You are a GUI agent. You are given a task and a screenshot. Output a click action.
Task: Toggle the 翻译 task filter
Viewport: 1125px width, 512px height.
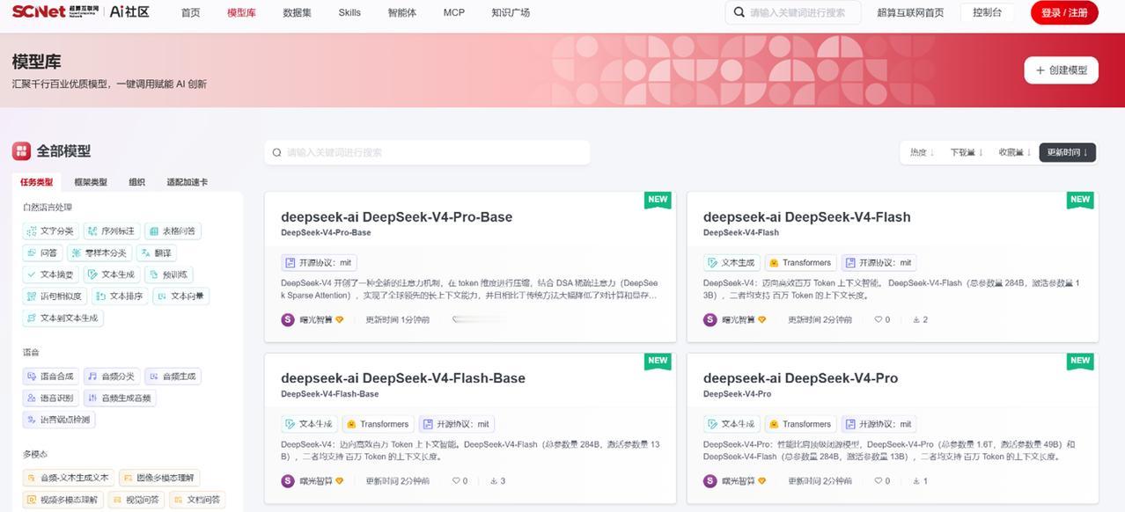tap(157, 253)
